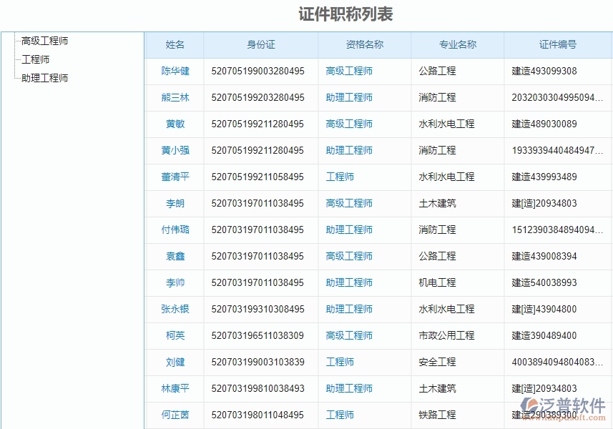
Task: Click the 姓名 column header
Action: coord(174,44)
